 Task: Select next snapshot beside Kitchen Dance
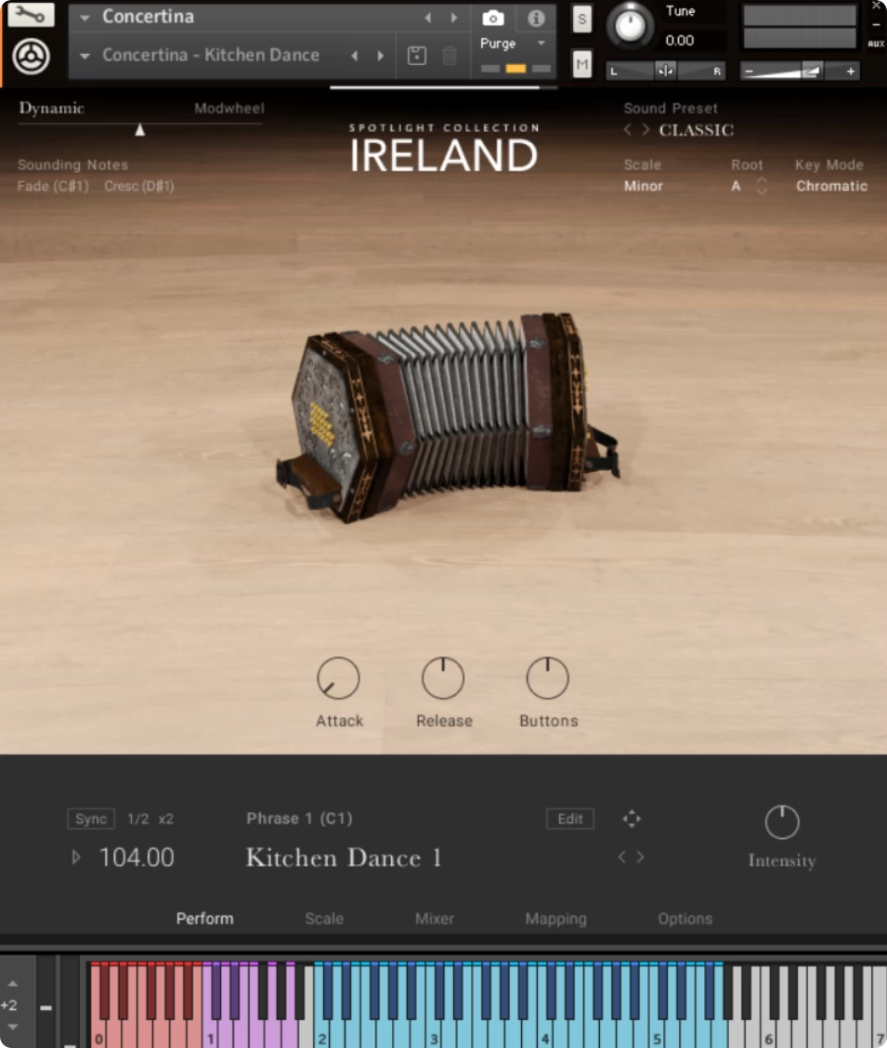point(381,56)
